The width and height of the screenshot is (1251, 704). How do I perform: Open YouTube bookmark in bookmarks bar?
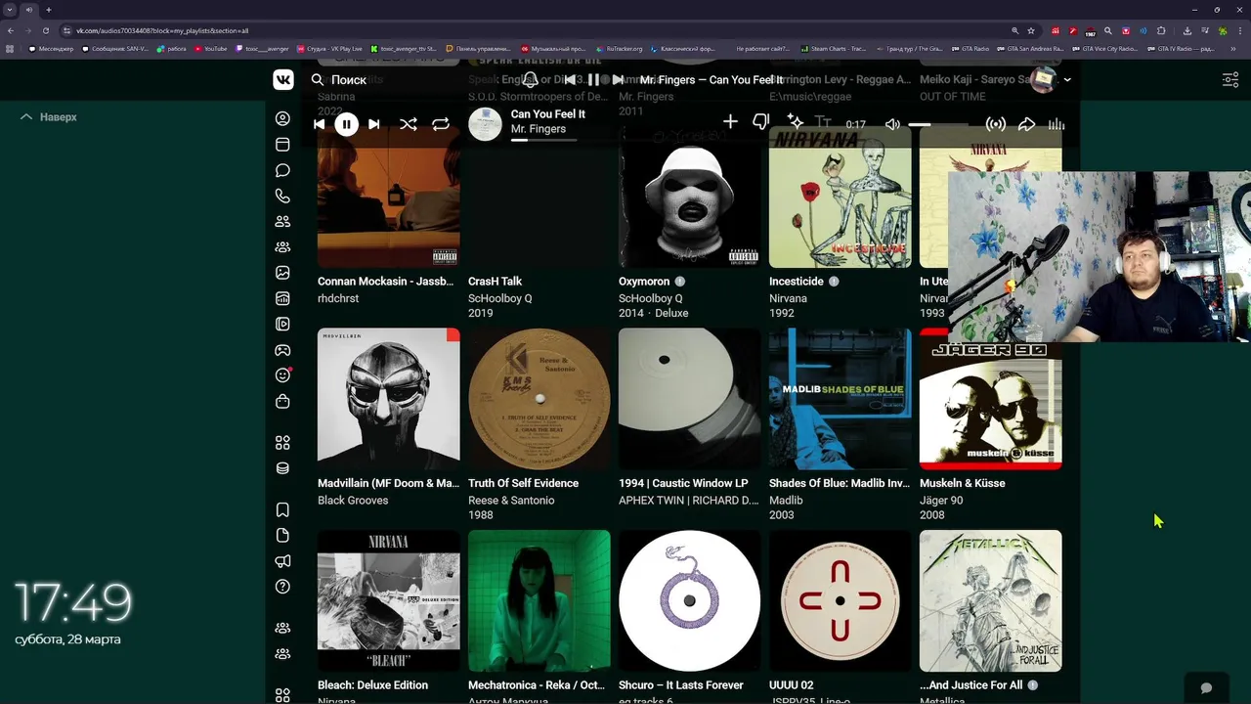click(x=211, y=49)
